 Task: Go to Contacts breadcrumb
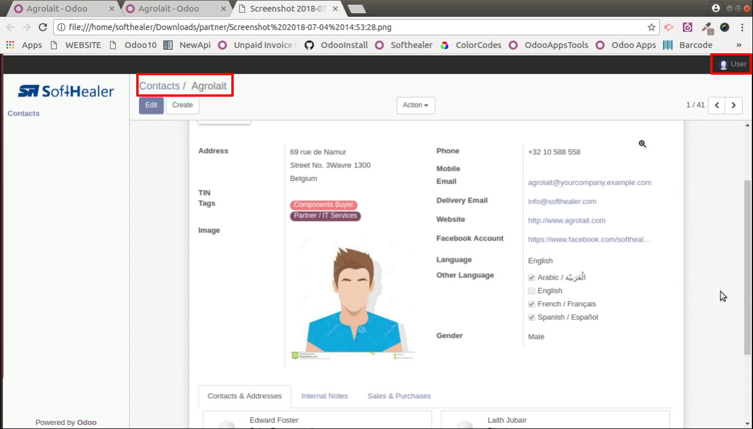[159, 86]
